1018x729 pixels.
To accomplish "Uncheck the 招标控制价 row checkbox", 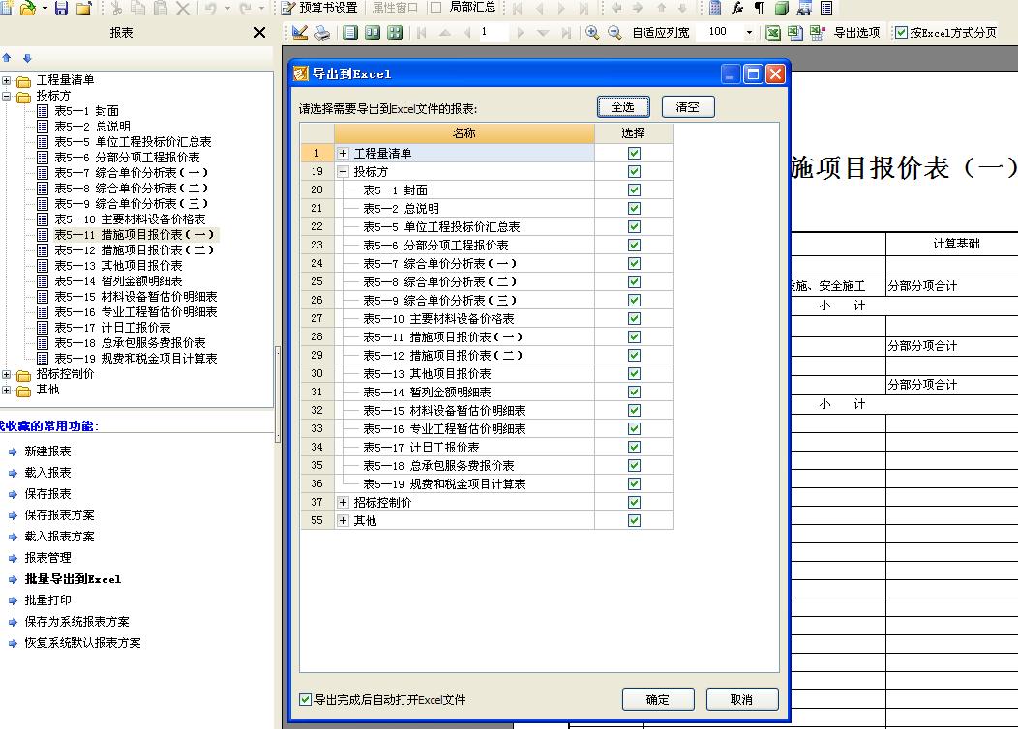I will (x=634, y=502).
